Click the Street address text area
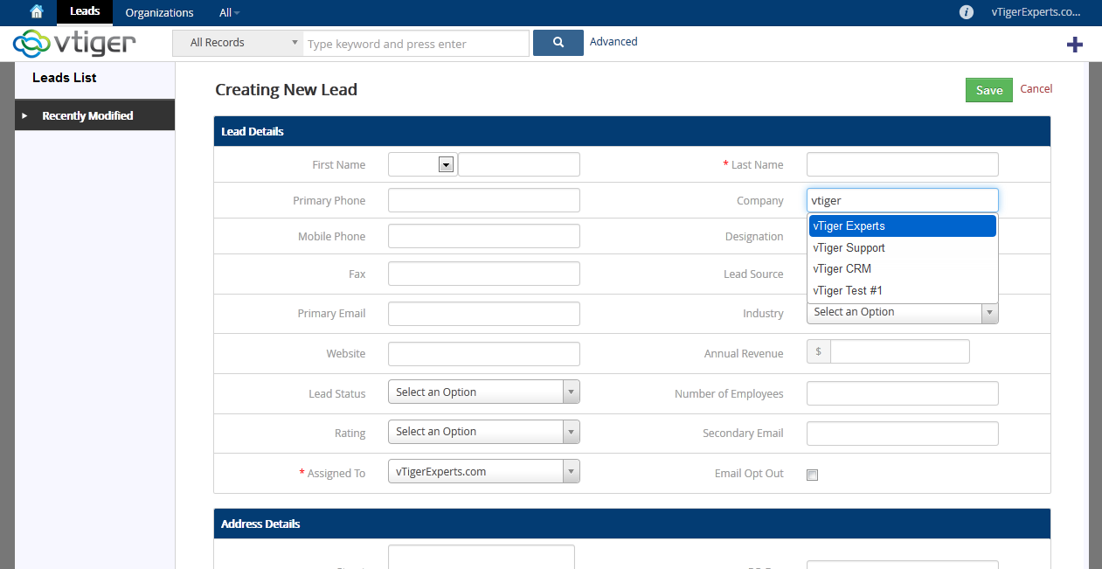The width and height of the screenshot is (1102, 569). [x=482, y=557]
